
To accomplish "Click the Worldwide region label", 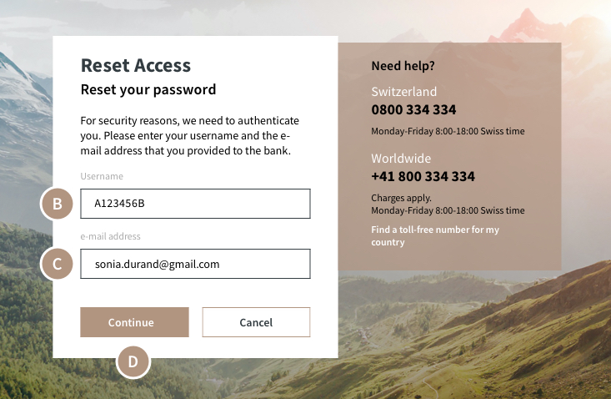I will pos(401,159).
